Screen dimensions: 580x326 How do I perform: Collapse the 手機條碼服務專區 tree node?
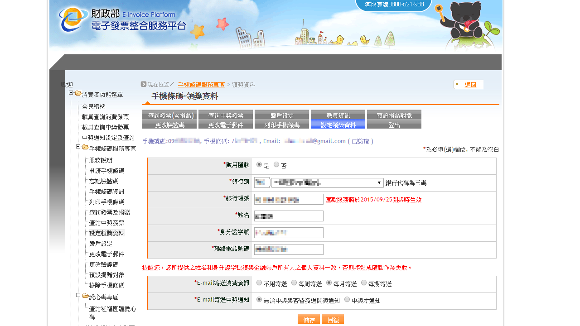pyautogui.click(x=78, y=147)
